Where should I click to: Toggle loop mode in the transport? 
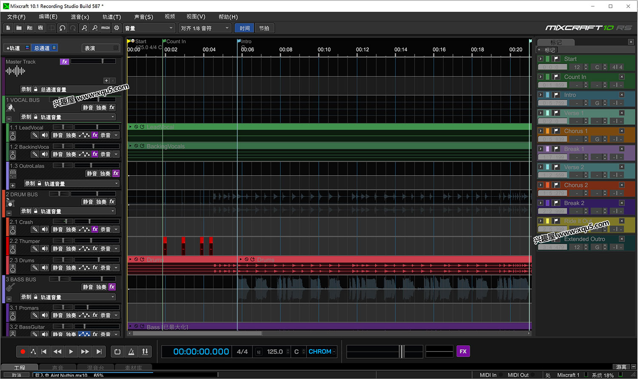point(117,351)
